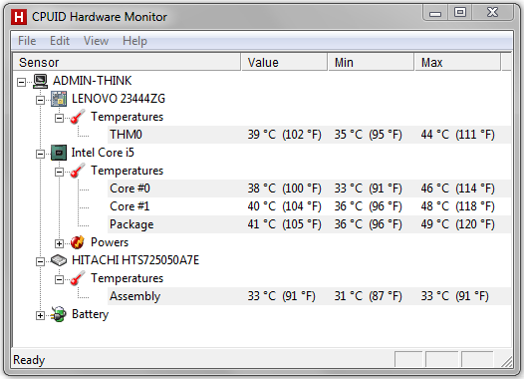The width and height of the screenshot is (524, 379).
Task: Collapse the ADMIN-THINK root node
Action: click(x=21, y=82)
